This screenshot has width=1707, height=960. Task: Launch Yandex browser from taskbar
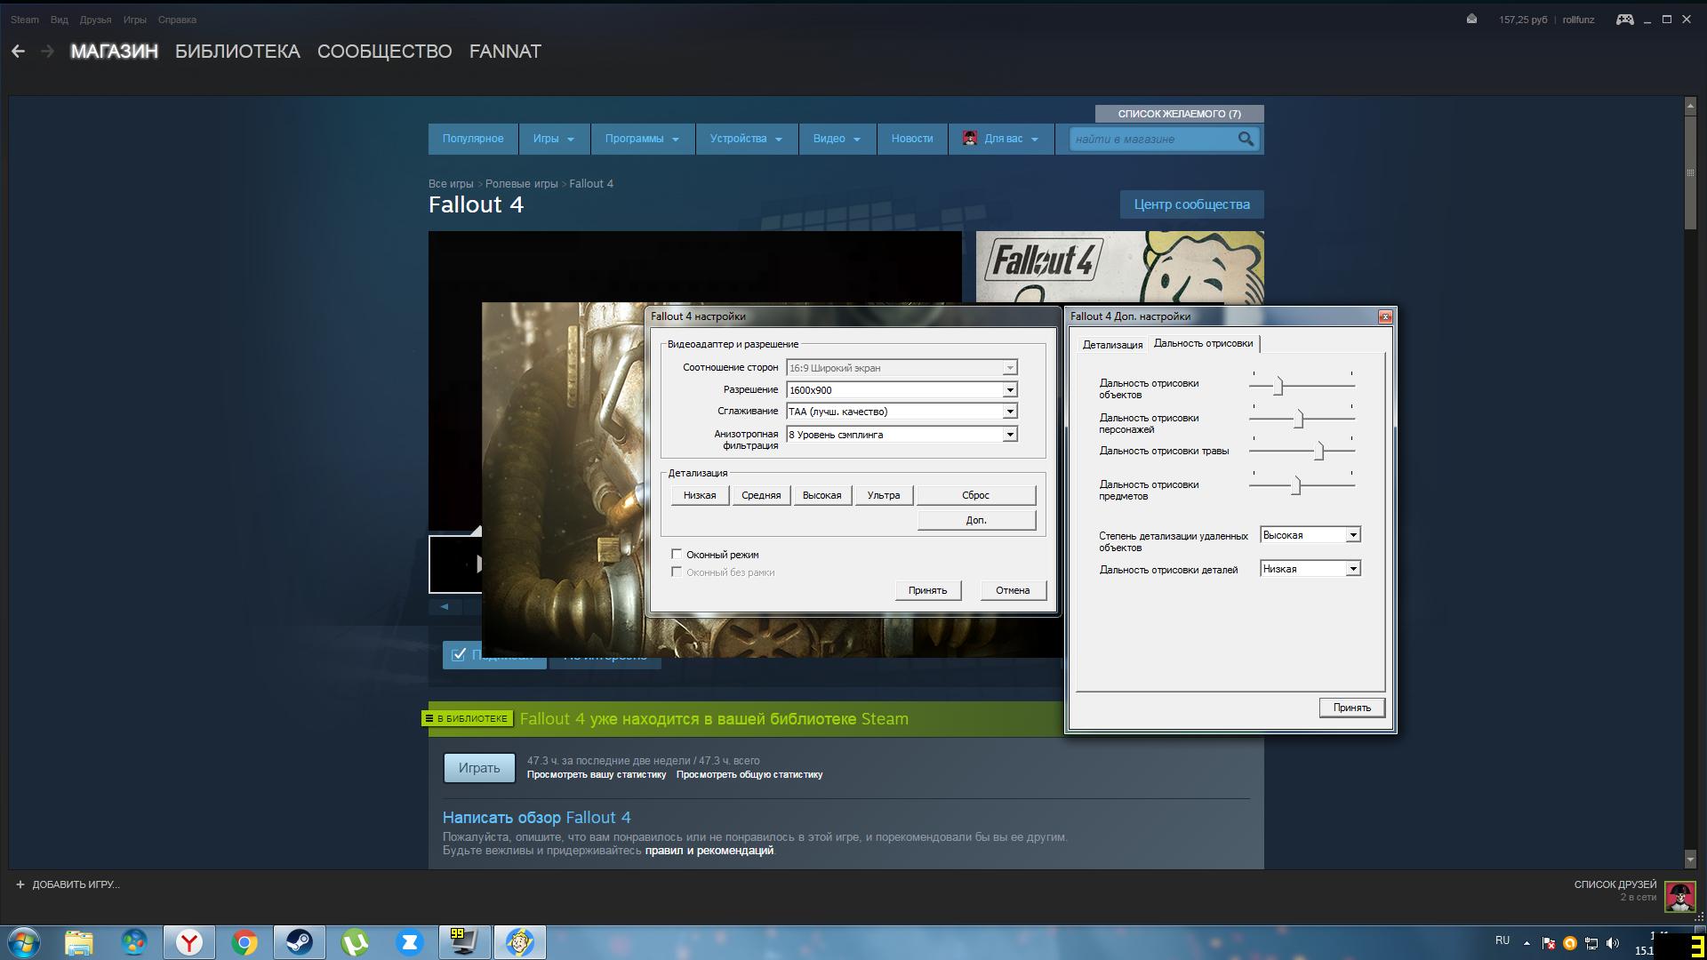(x=189, y=942)
